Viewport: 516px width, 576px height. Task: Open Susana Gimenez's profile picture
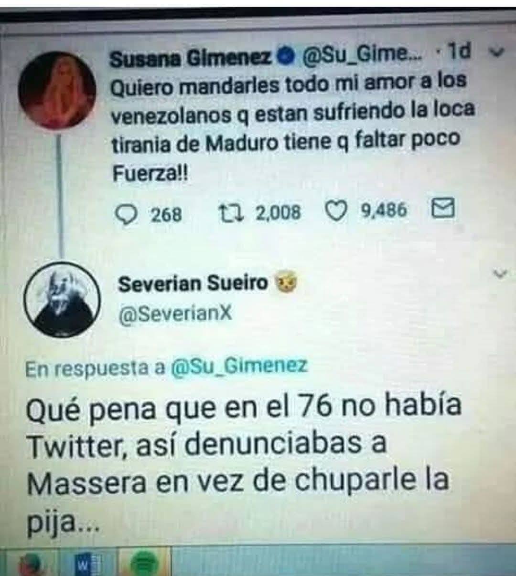tap(57, 90)
